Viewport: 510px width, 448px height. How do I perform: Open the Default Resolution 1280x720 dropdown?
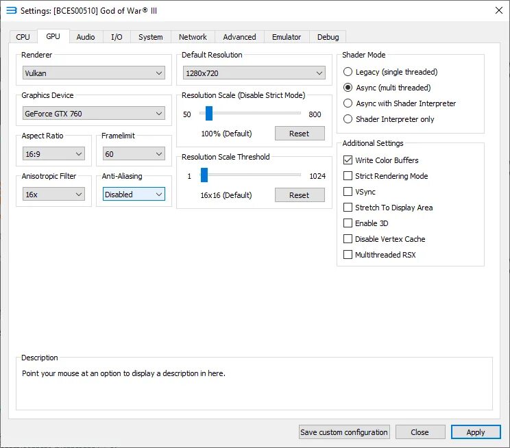[x=254, y=73]
